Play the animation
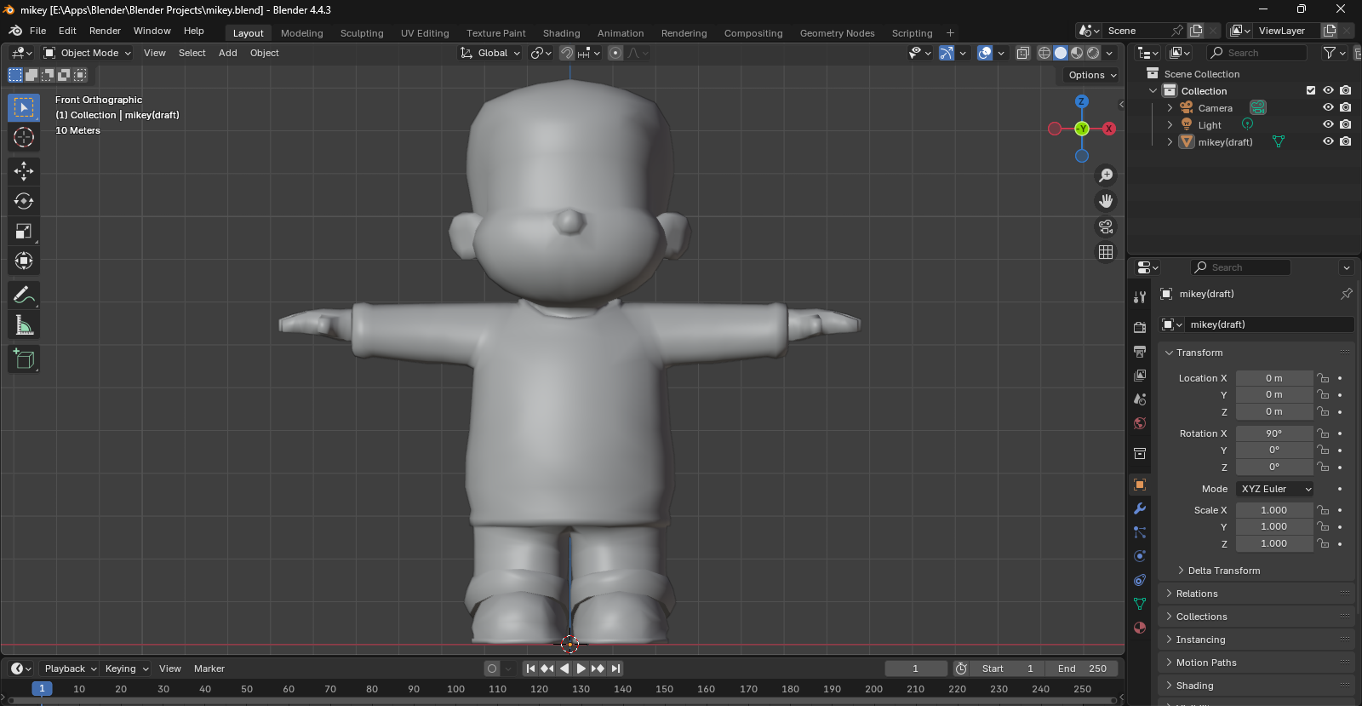The image size is (1362, 706). (x=581, y=669)
